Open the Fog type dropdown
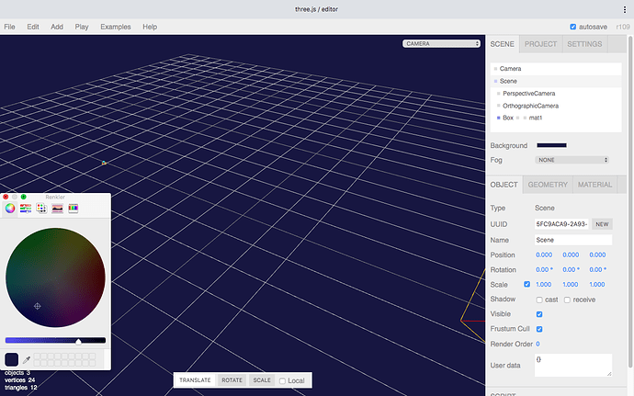This screenshot has height=396, width=634. click(572, 160)
